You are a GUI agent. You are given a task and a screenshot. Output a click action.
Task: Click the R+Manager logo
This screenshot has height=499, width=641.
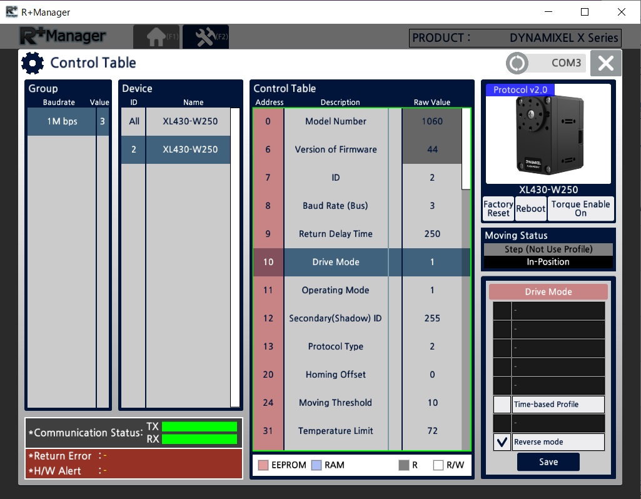pyautogui.click(x=63, y=36)
